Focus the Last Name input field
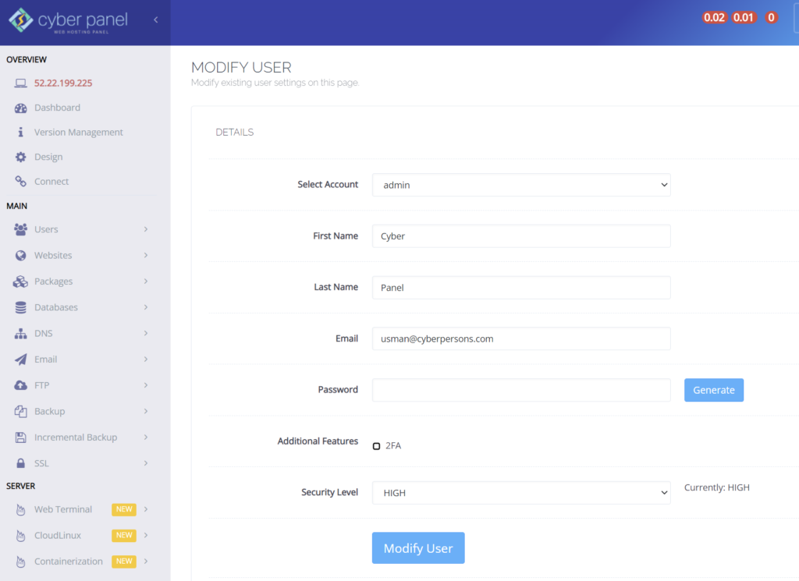This screenshot has width=799, height=581. point(521,288)
